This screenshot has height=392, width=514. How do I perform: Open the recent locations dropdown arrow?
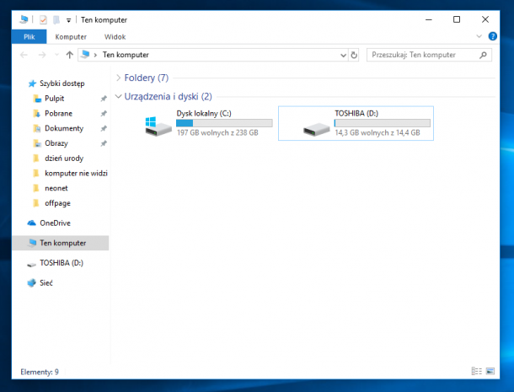click(x=56, y=55)
